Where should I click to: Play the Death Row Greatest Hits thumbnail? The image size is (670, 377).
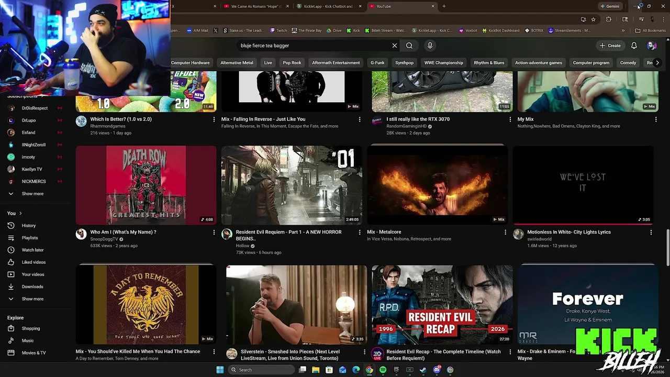[146, 185]
